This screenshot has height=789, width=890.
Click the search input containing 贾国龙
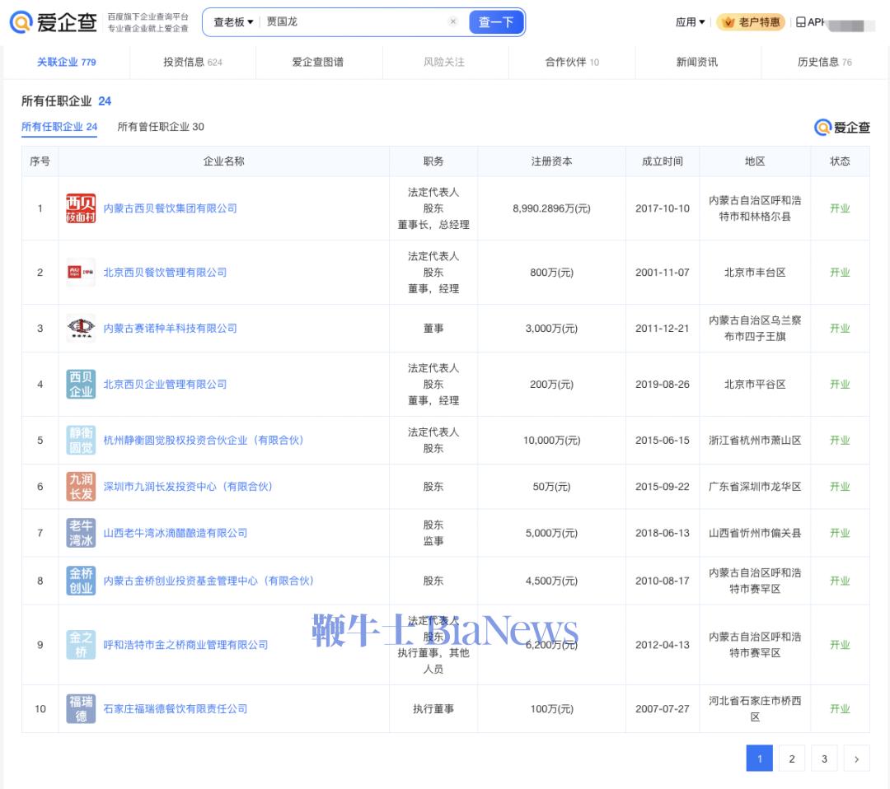pos(354,22)
